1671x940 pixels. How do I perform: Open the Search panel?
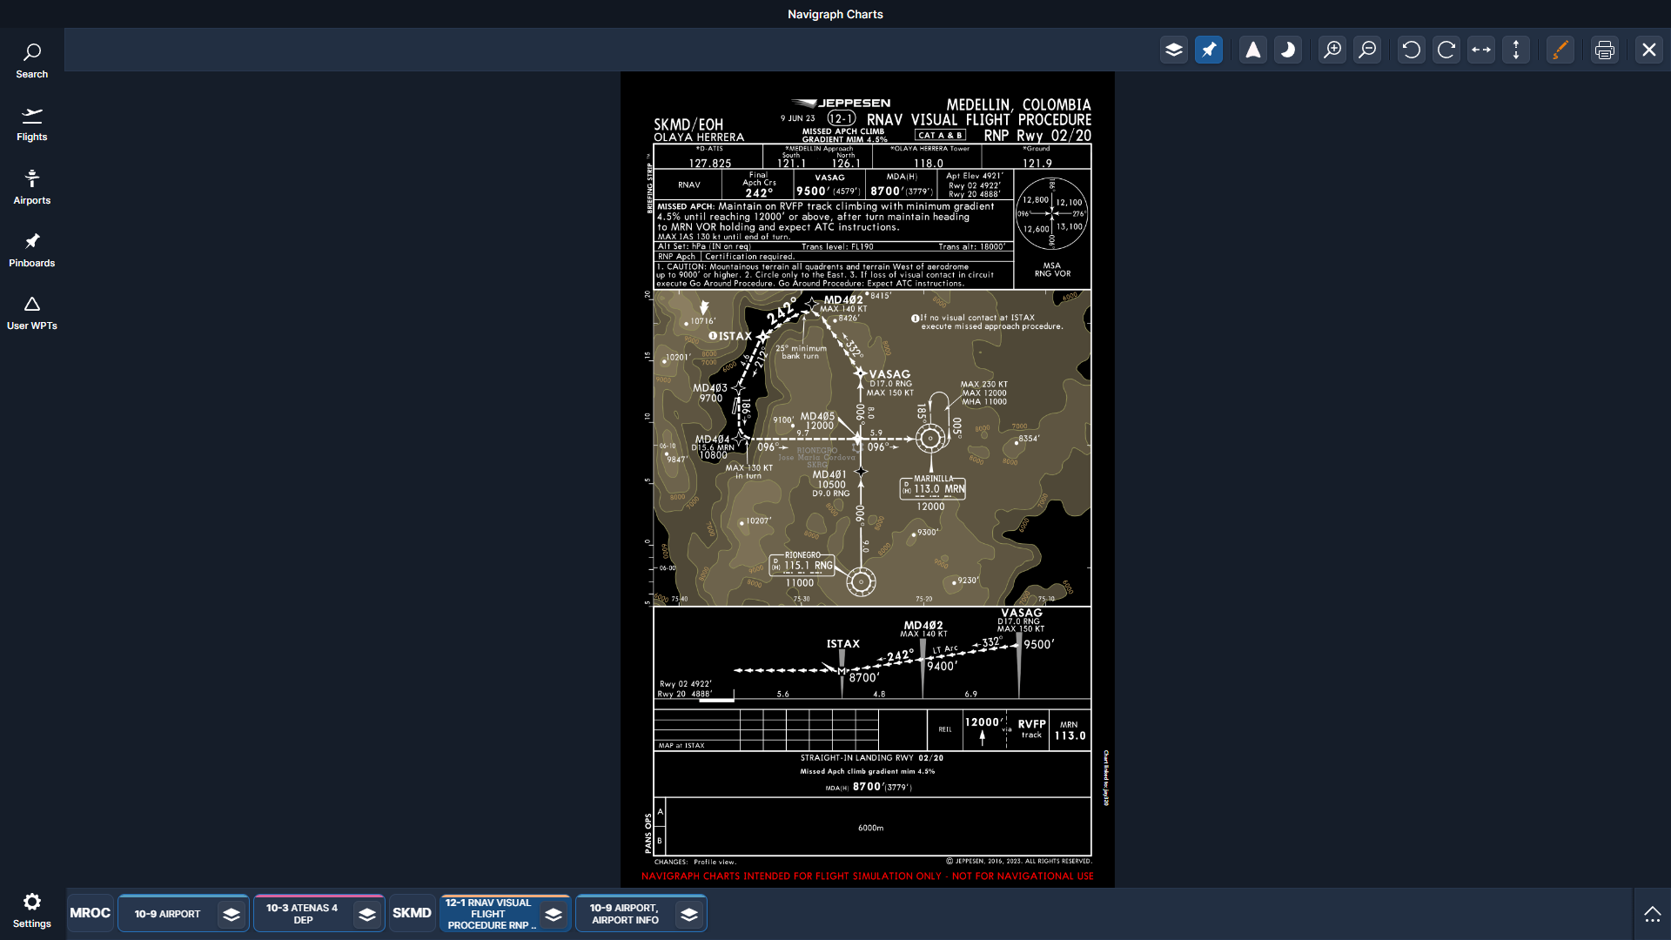point(32,61)
